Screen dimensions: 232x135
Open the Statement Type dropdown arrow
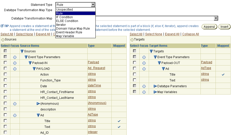coord(93,5)
